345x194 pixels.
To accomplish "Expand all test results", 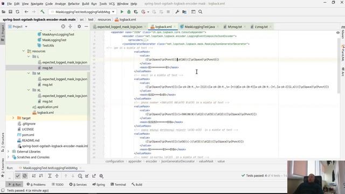I will (50, 176).
